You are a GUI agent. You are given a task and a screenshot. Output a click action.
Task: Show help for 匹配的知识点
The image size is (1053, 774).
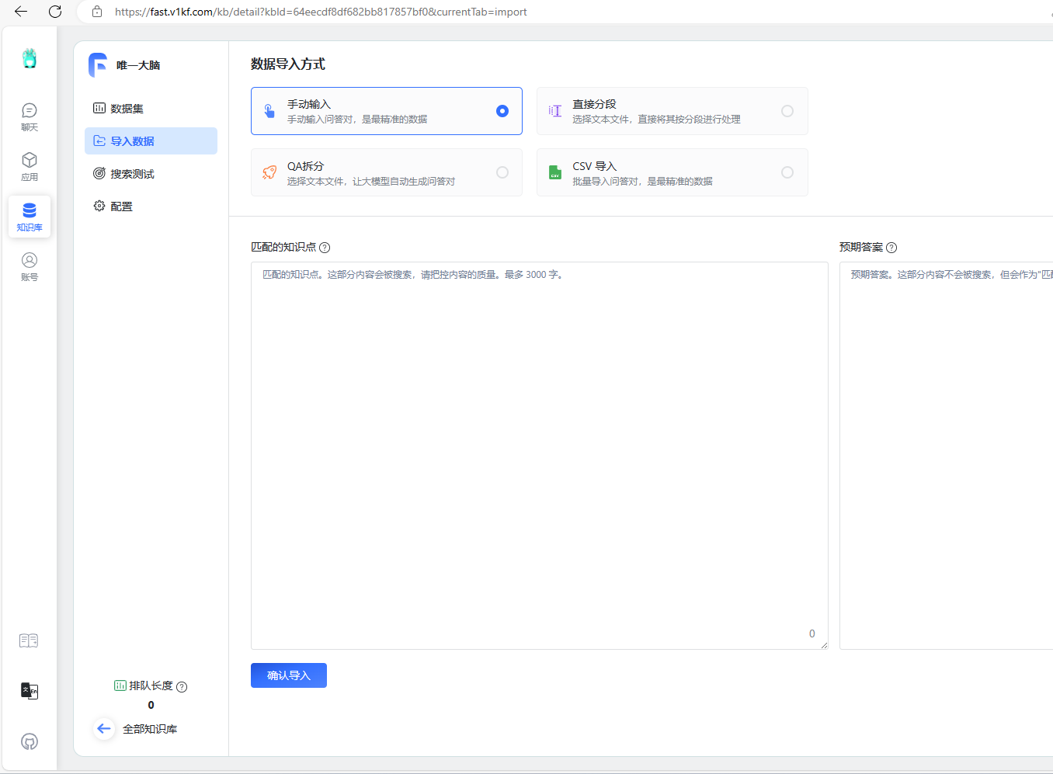pyautogui.click(x=325, y=248)
